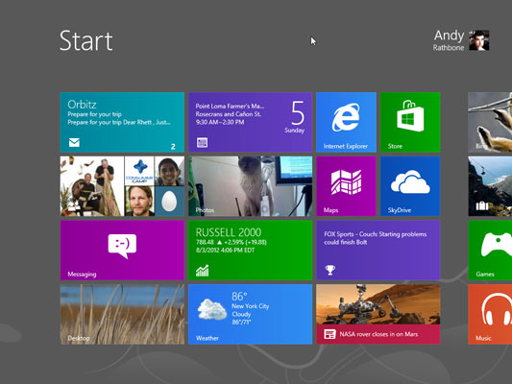Open the Weather tile showing New York City
This screenshot has width=512, height=384.
[250, 314]
